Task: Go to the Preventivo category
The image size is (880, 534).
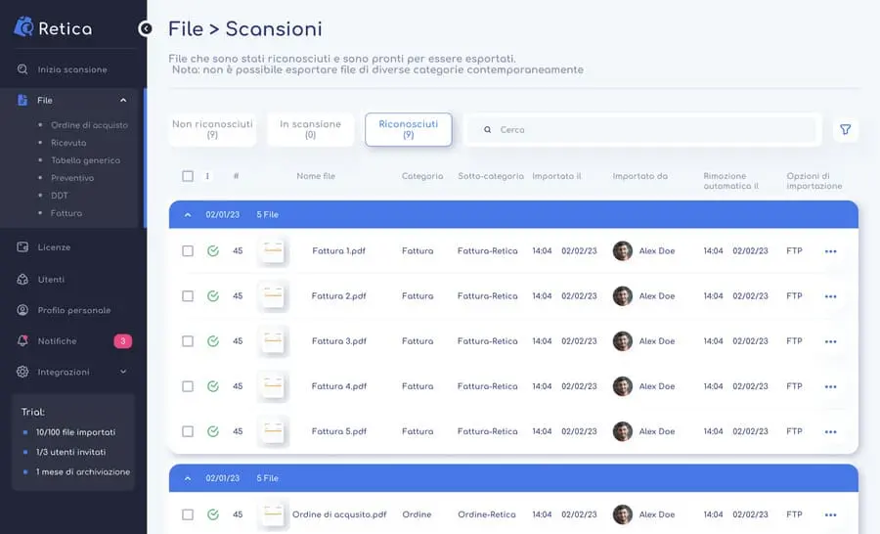Action: tap(72, 178)
